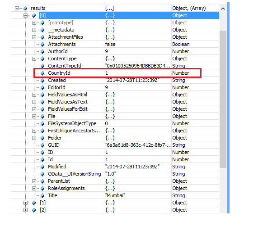Viewport: 258px width, 226px height.
Task: Click the icon beside OData__UIVersionString
Action: (42, 174)
